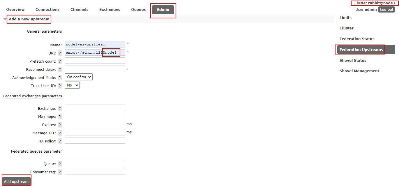Click the Reconnect delay help icon

point(60,69)
